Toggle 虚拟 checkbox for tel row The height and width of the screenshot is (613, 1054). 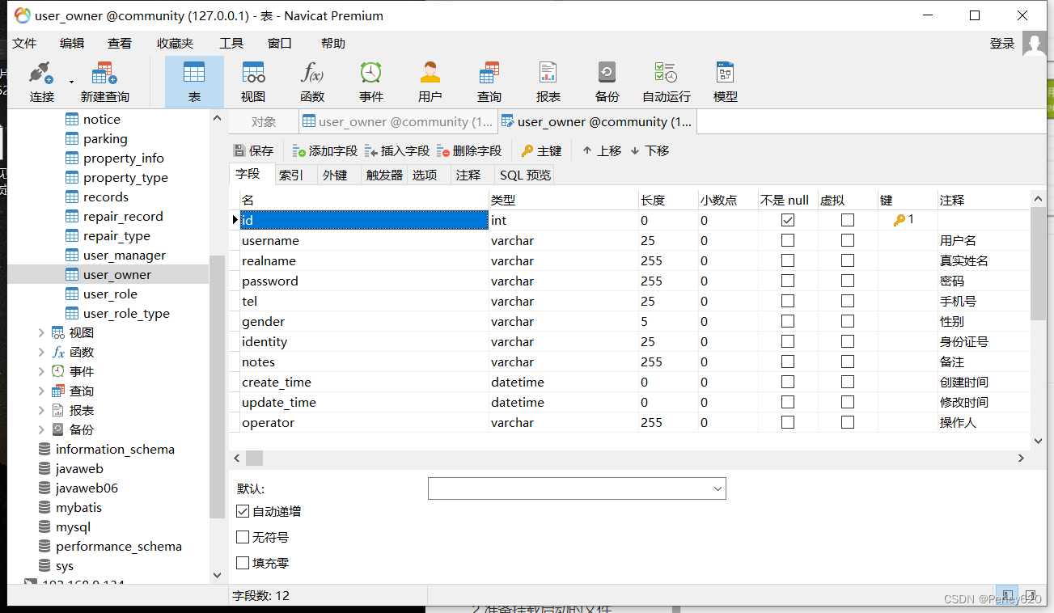coord(848,301)
